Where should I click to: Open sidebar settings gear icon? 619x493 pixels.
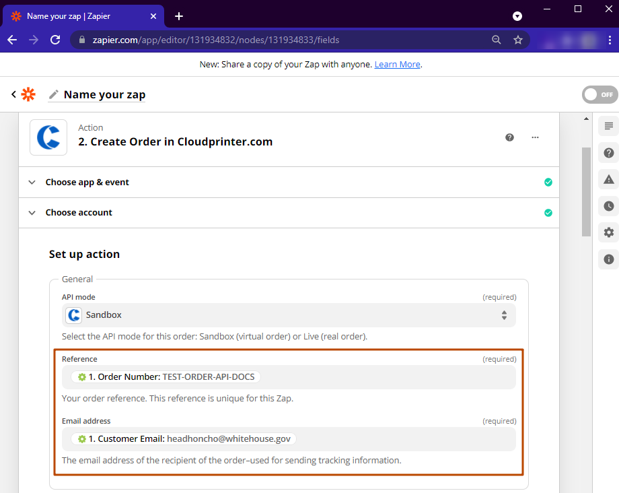pyautogui.click(x=609, y=232)
